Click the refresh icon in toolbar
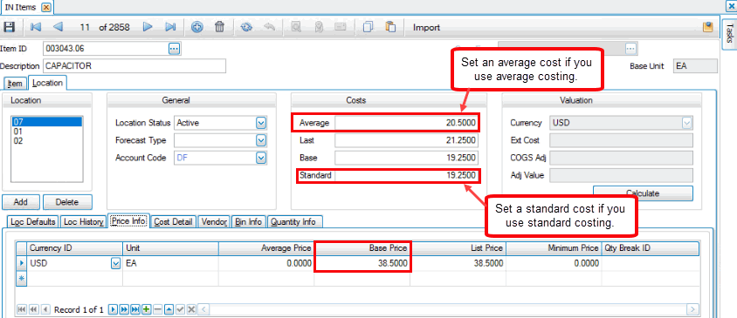 pyautogui.click(x=246, y=27)
